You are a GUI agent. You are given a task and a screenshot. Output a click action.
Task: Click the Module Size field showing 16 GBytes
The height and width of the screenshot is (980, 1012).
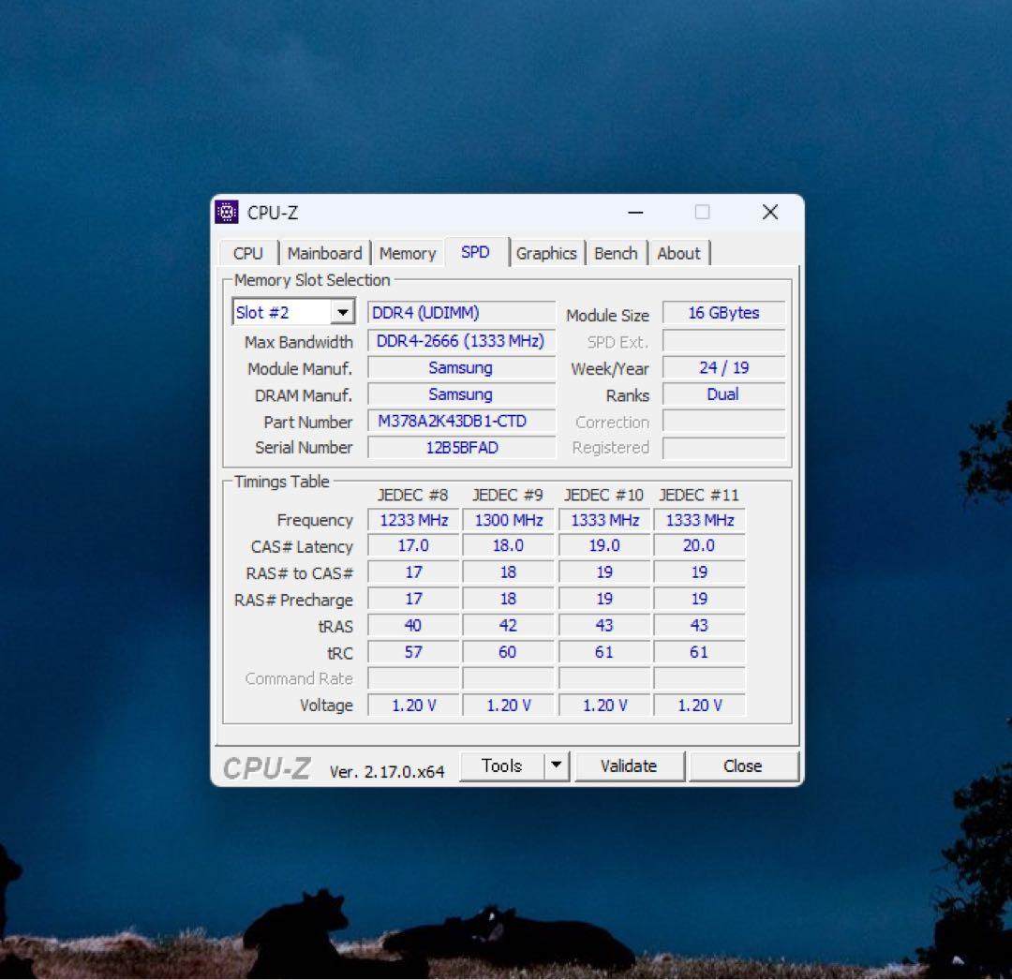[x=723, y=312]
